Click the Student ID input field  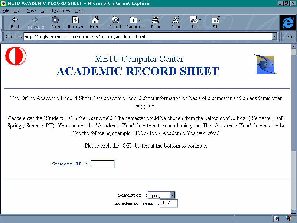coord(102,164)
